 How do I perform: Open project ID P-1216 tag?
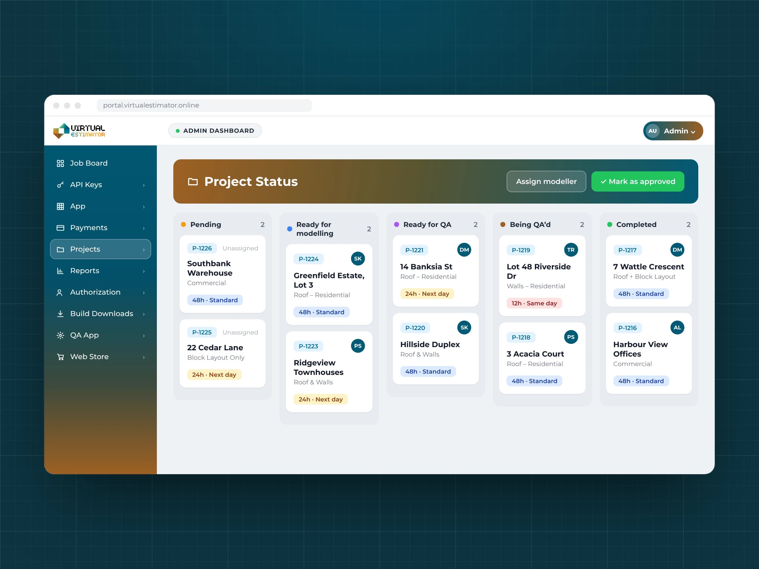tap(627, 328)
